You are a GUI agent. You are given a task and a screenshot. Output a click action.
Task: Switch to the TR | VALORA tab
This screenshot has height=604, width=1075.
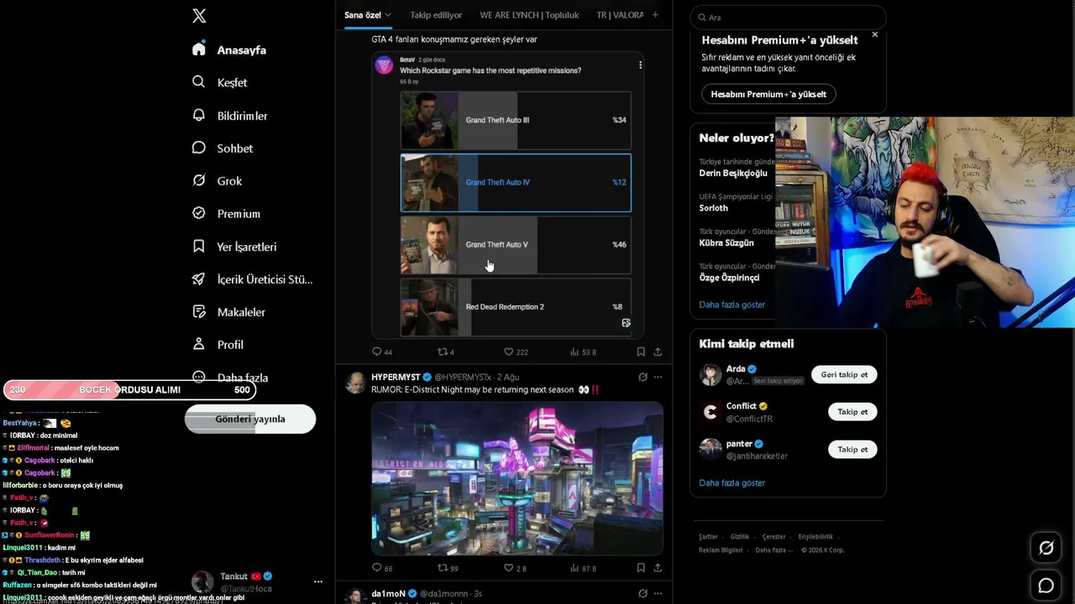point(620,15)
